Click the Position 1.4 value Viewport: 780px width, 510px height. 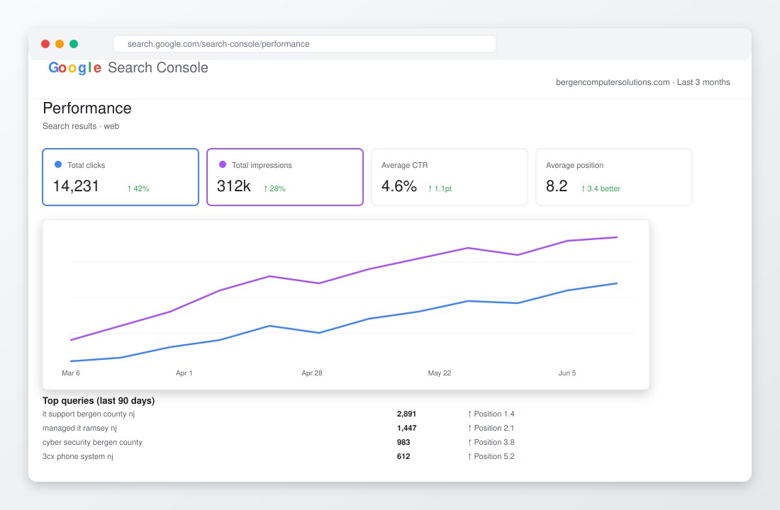(x=491, y=414)
